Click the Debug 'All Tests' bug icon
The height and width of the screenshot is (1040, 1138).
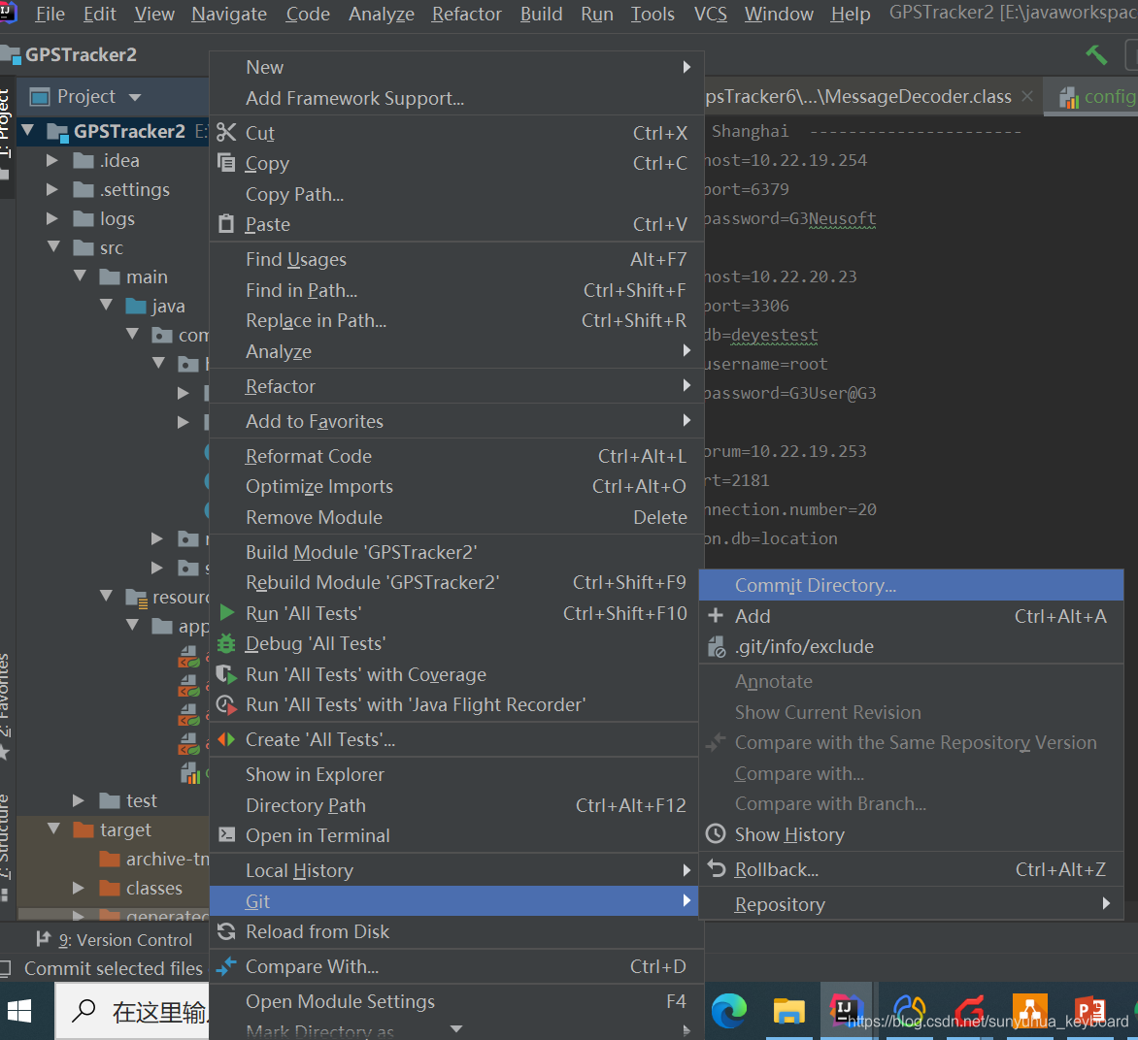point(226,643)
